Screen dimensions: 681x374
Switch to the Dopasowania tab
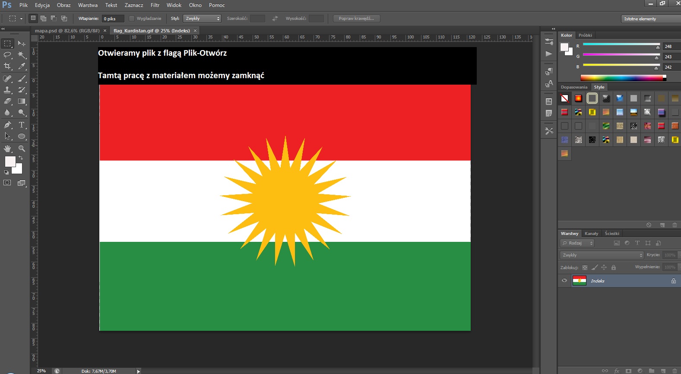[574, 87]
